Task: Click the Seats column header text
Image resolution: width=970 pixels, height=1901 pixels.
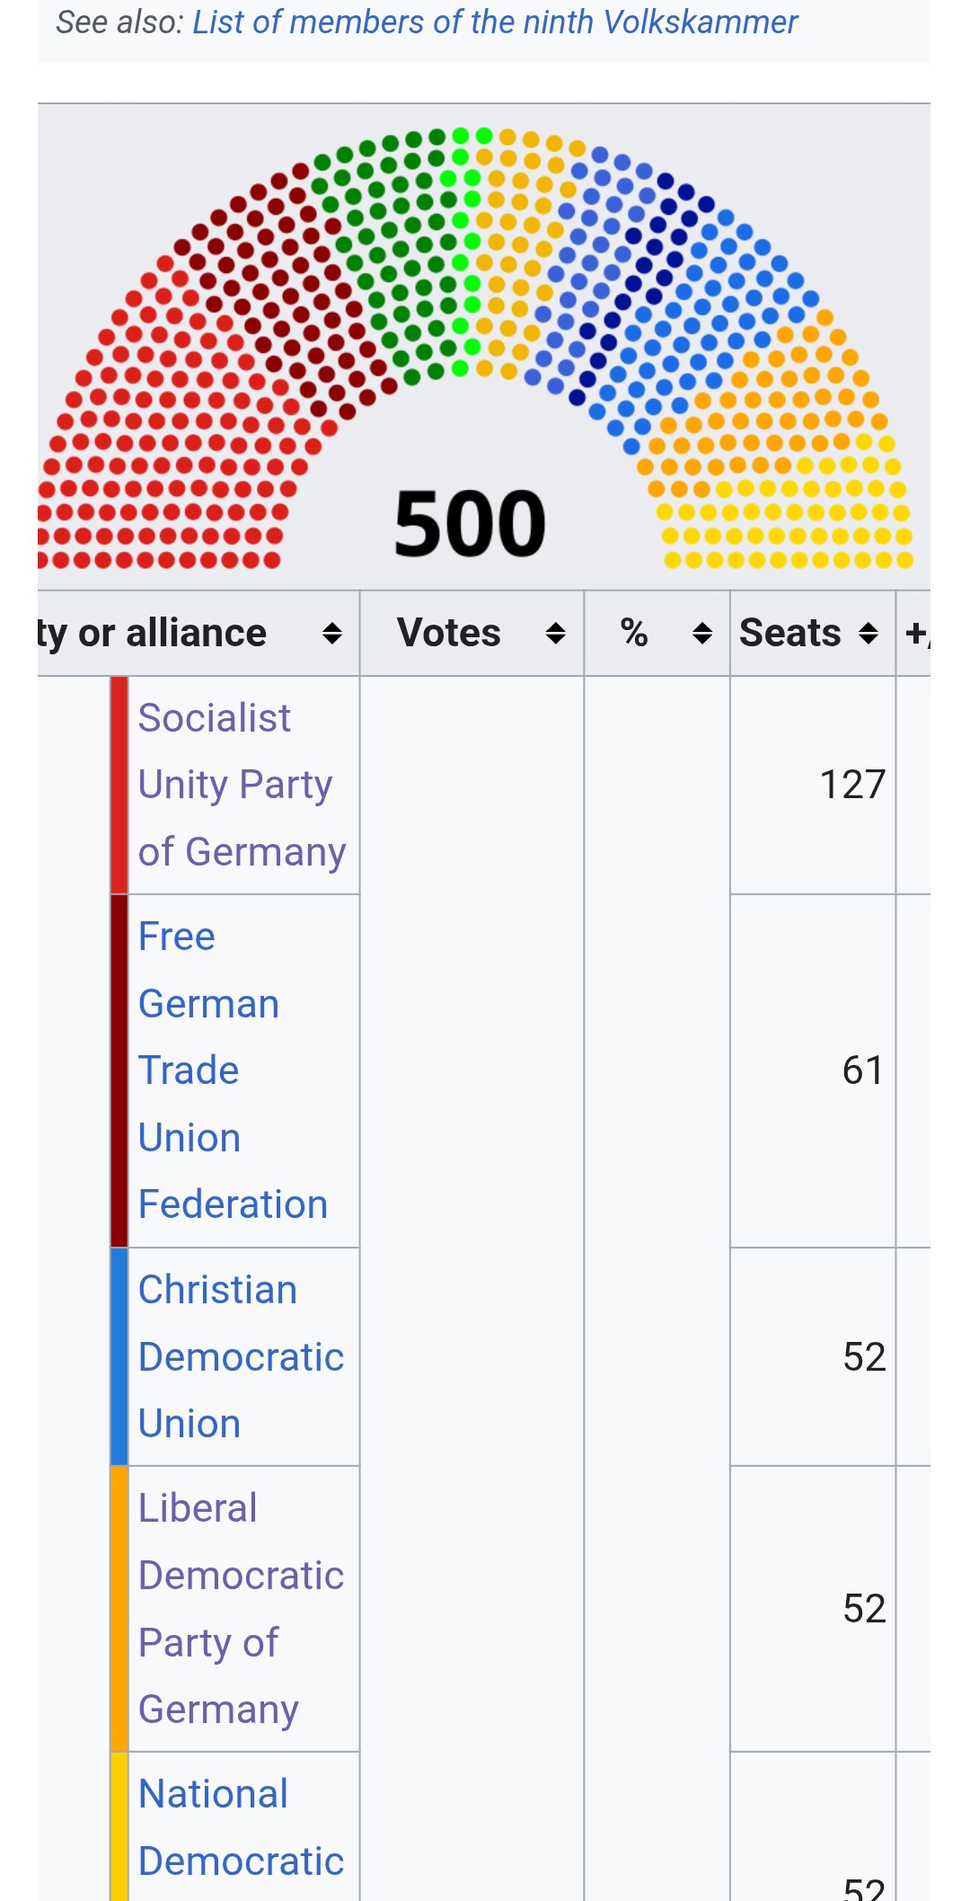Action: tap(789, 634)
